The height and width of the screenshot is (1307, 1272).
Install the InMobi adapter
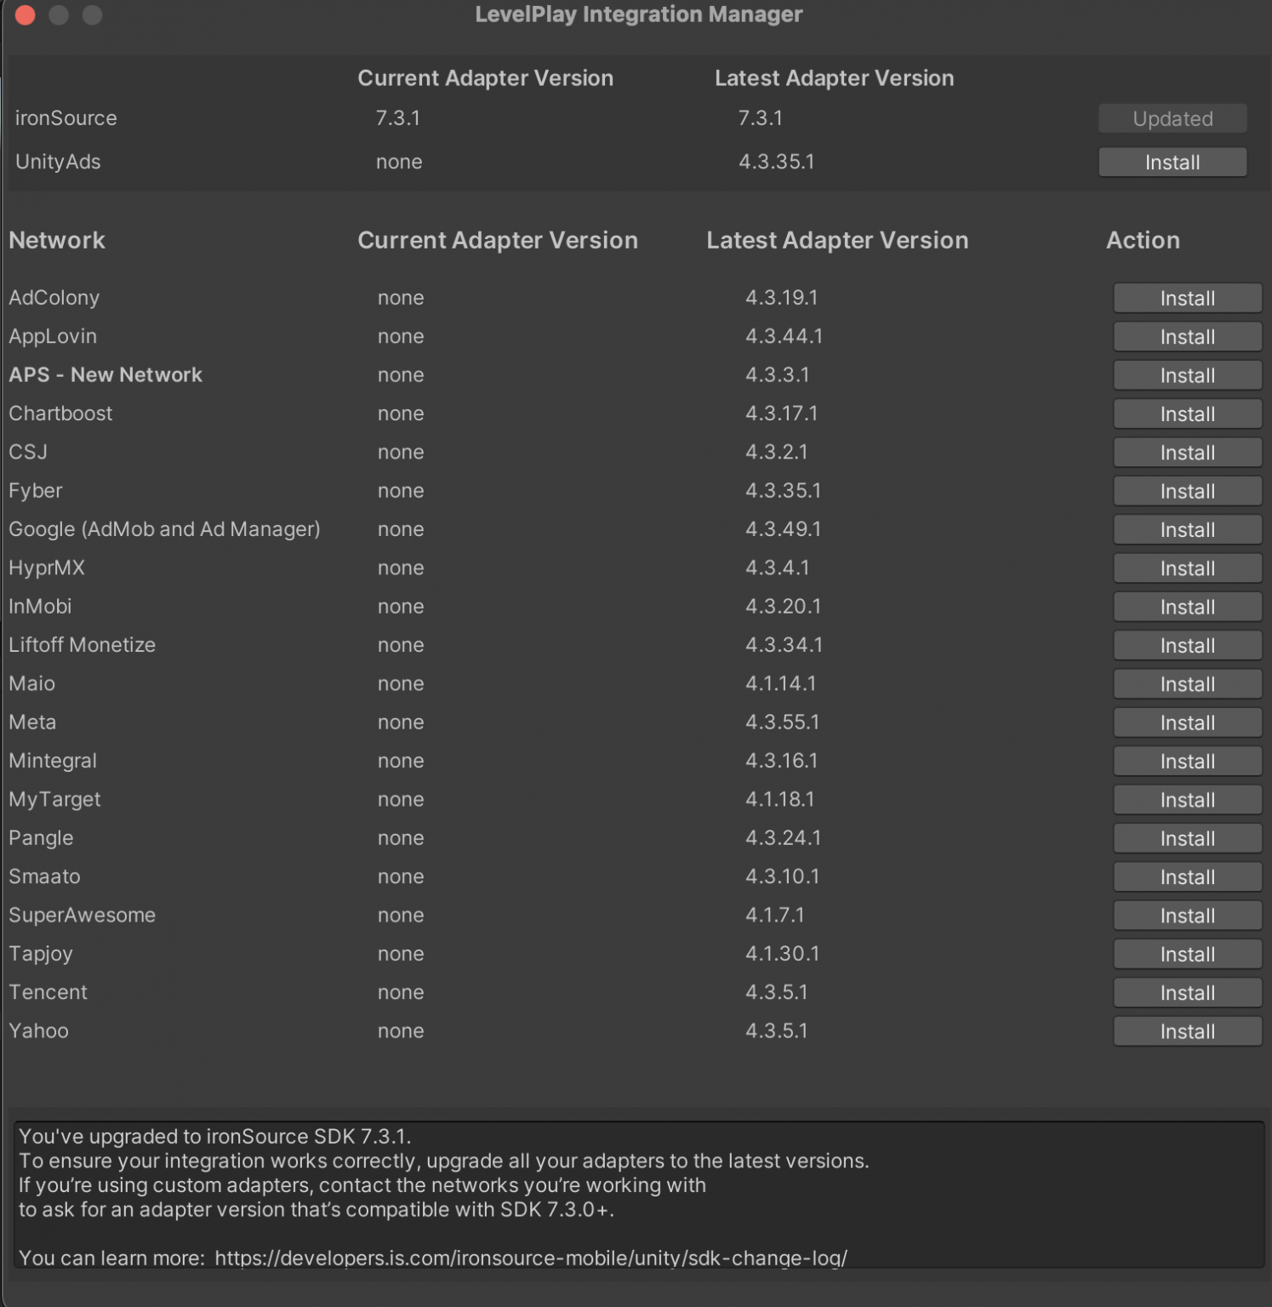(x=1187, y=607)
